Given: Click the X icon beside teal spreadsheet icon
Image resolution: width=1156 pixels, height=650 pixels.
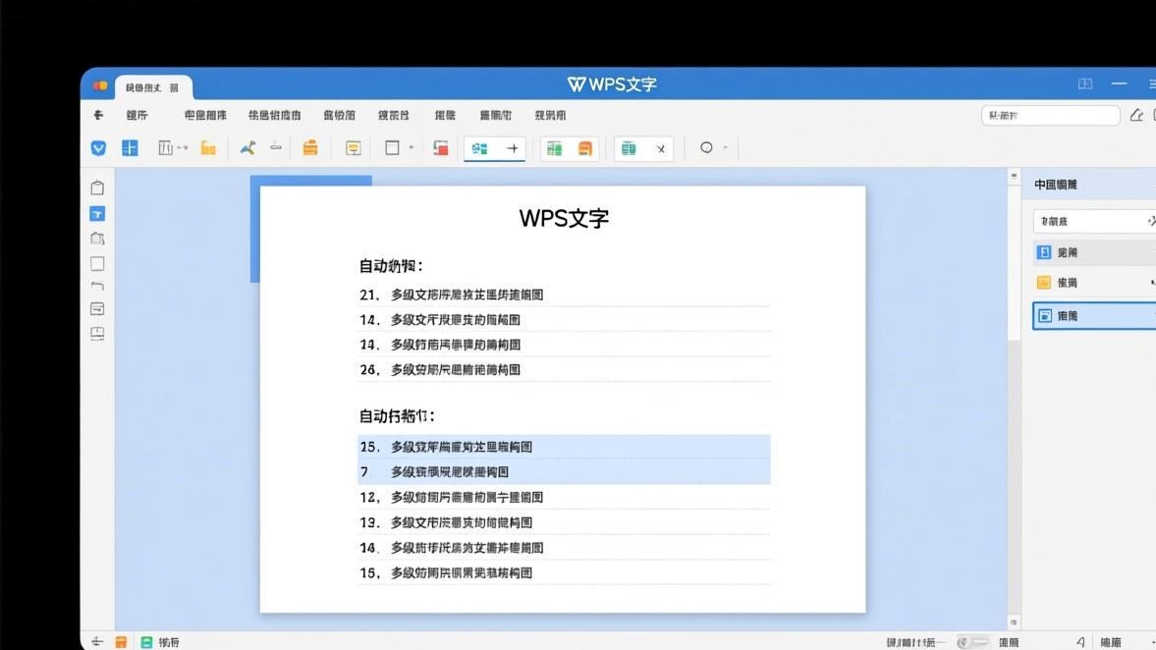Looking at the screenshot, I should click(661, 149).
